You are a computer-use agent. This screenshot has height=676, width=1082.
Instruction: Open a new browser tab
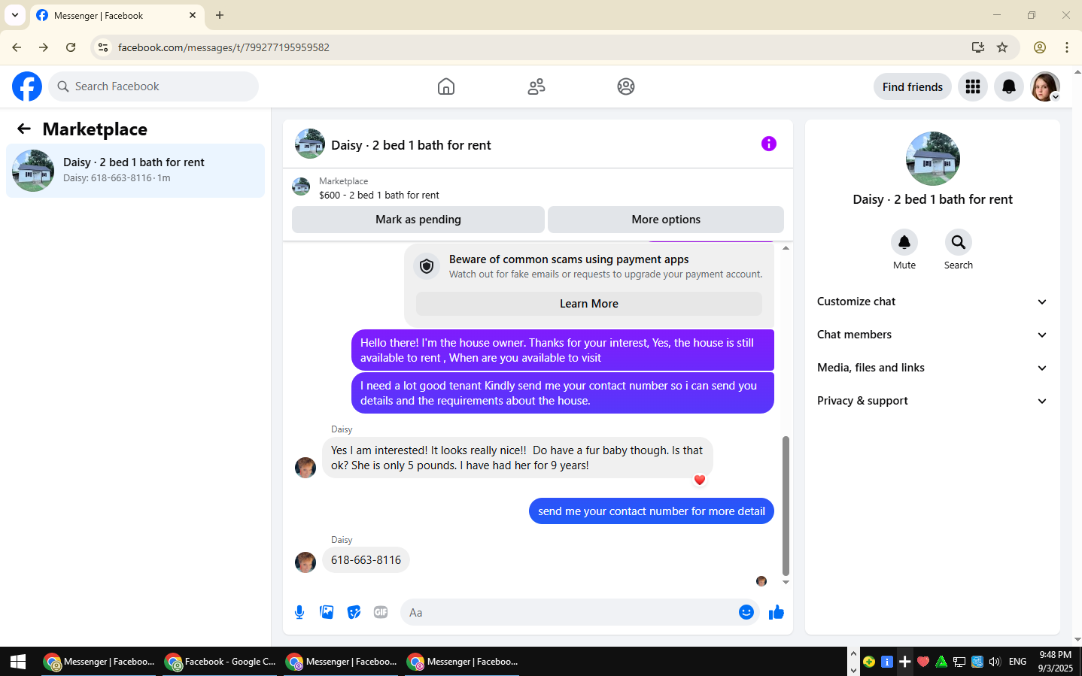click(x=220, y=15)
